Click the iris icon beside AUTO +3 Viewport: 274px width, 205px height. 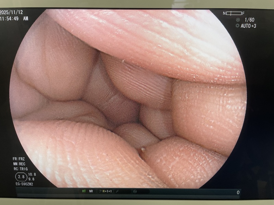coord(237,26)
